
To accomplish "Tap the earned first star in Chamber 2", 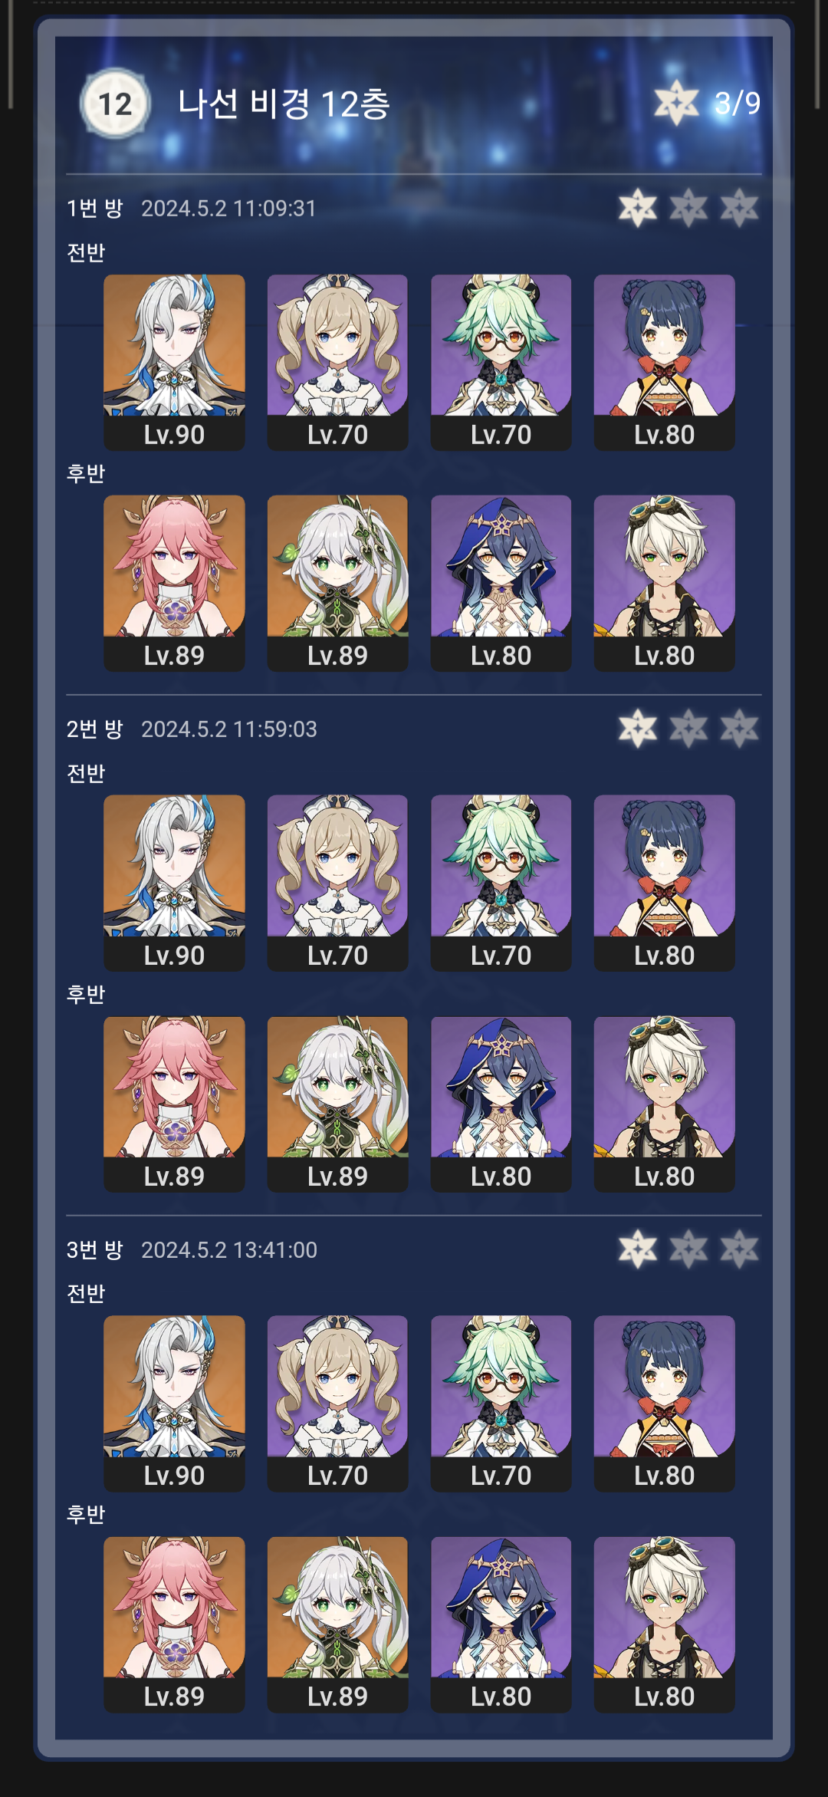I will coord(638,729).
